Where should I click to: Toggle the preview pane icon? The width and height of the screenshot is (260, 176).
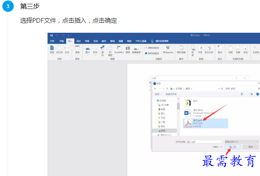click(x=251, y=94)
